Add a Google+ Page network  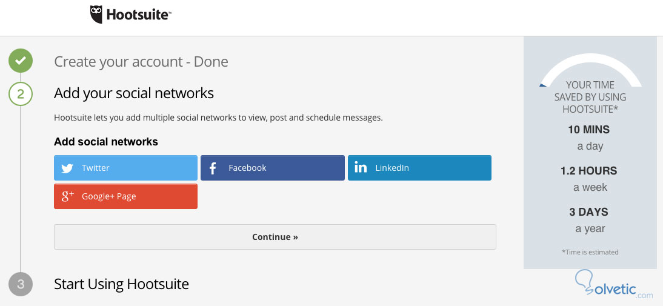pos(125,196)
